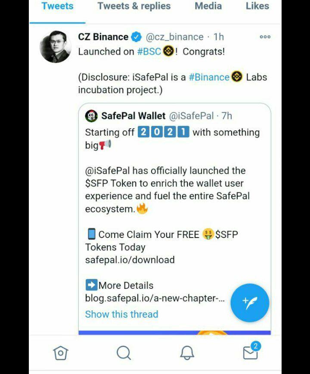Switch to Tweets & replies tab
The image size is (310, 374).
click(134, 6)
